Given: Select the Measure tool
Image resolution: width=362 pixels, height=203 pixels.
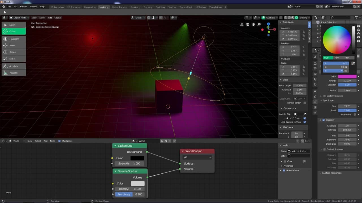Looking at the screenshot, I should pyautogui.click(x=14, y=73).
